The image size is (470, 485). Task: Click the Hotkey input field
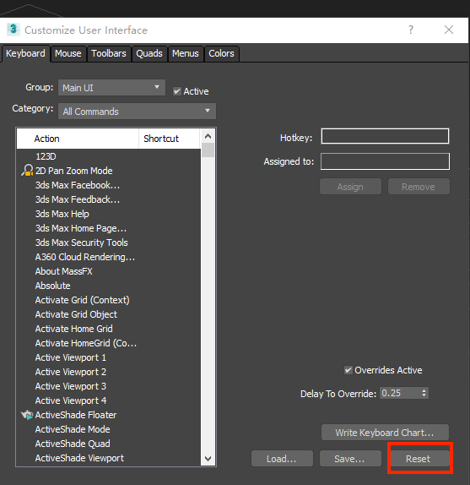tap(385, 136)
